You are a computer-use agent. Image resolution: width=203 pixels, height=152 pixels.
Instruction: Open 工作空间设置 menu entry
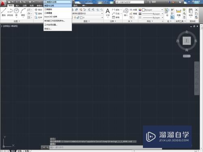tap(58, 25)
